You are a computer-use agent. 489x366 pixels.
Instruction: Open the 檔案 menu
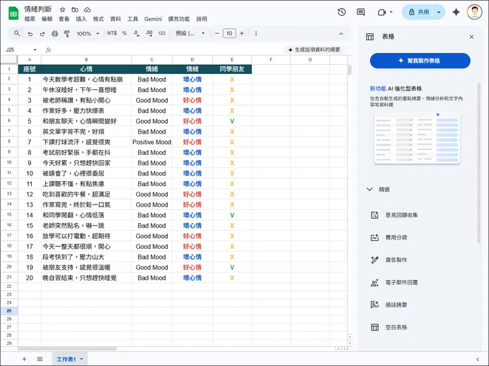(x=30, y=19)
